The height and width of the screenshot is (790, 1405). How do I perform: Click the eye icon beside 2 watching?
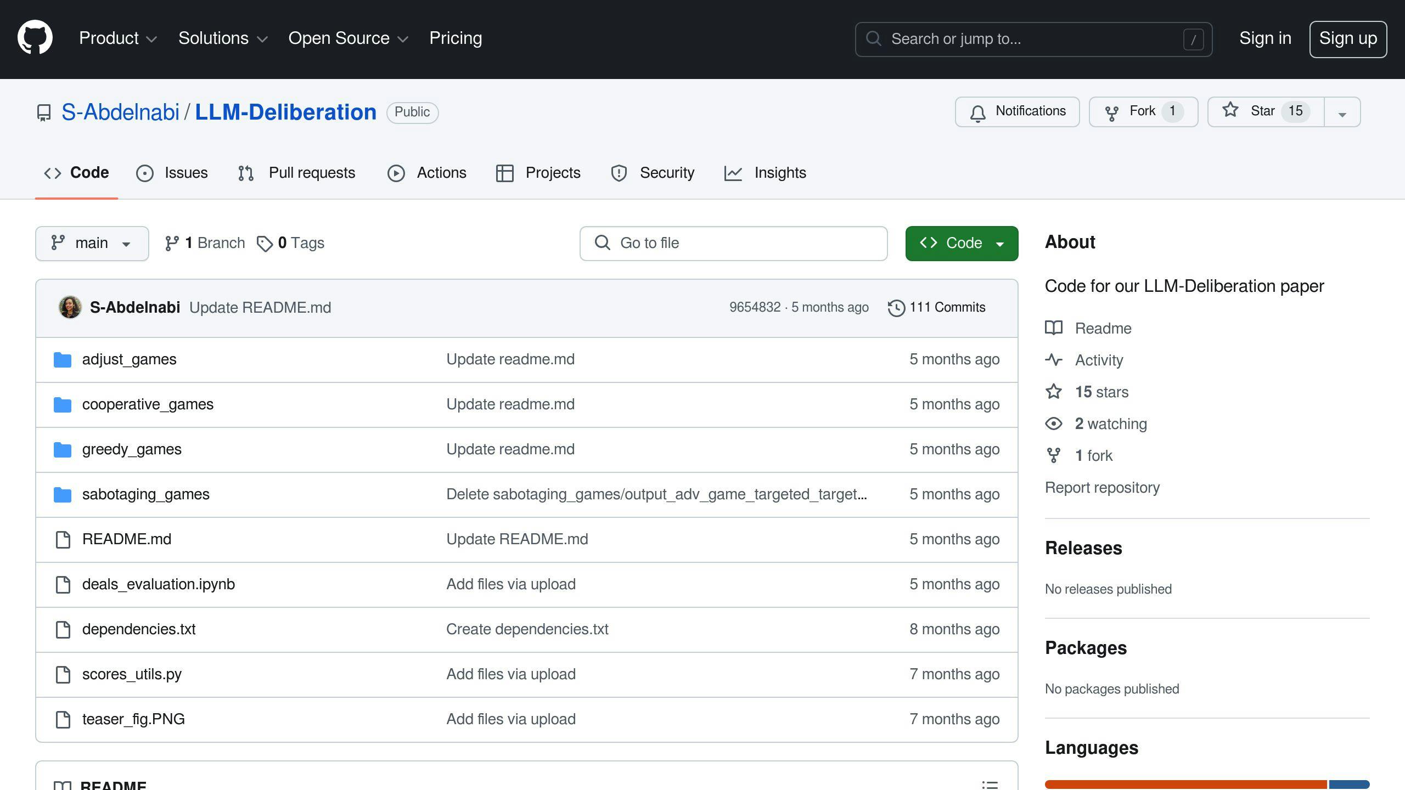(x=1054, y=424)
